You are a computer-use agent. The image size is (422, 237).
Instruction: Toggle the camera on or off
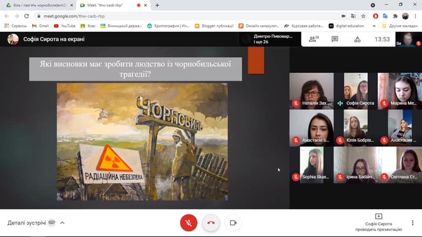point(233,223)
